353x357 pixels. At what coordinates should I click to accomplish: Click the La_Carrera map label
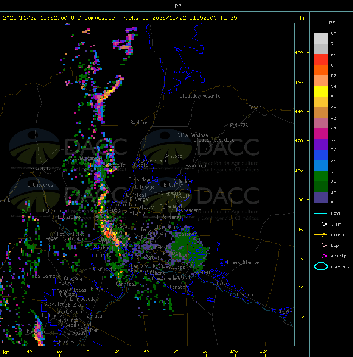(x=48, y=276)
